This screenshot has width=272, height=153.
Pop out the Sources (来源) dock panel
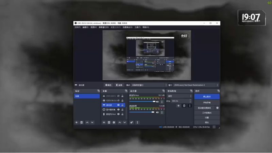click(x=126, y=91)
